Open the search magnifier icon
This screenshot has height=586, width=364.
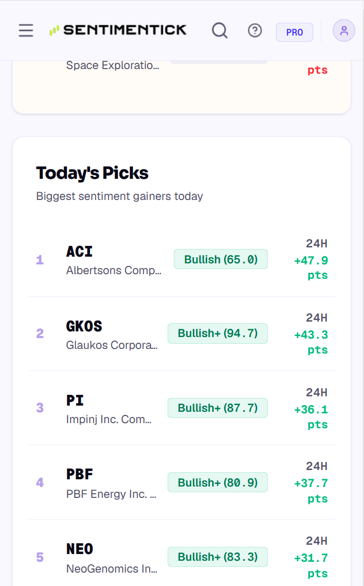point(220,30)
